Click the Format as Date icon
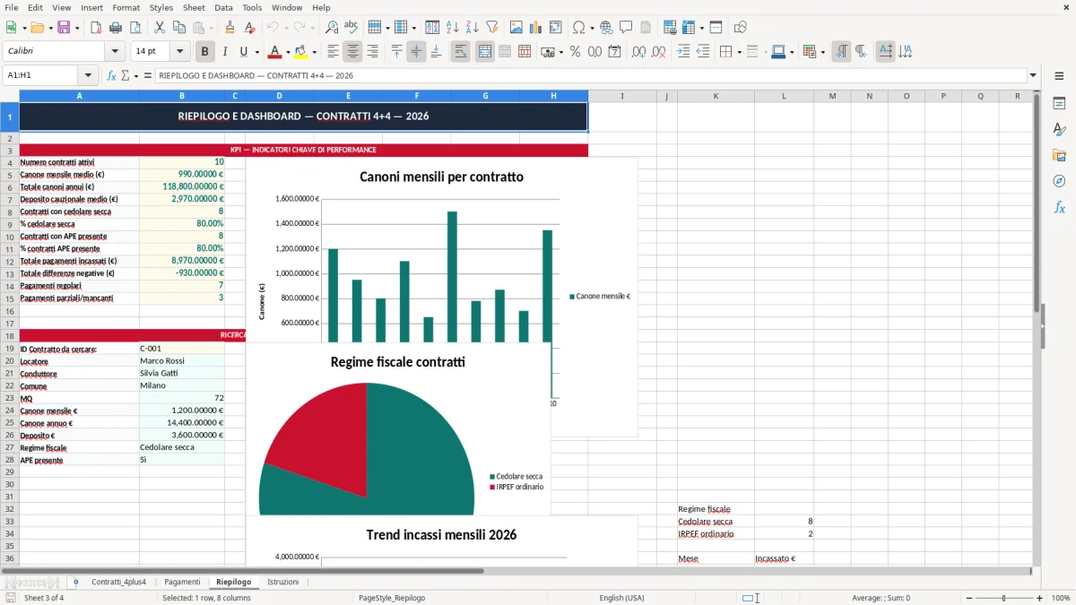This screenshot has width=1076, height=605. 614,52
